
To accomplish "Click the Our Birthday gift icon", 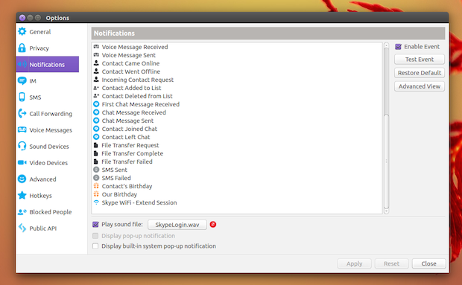I will [x=96, y=194].
